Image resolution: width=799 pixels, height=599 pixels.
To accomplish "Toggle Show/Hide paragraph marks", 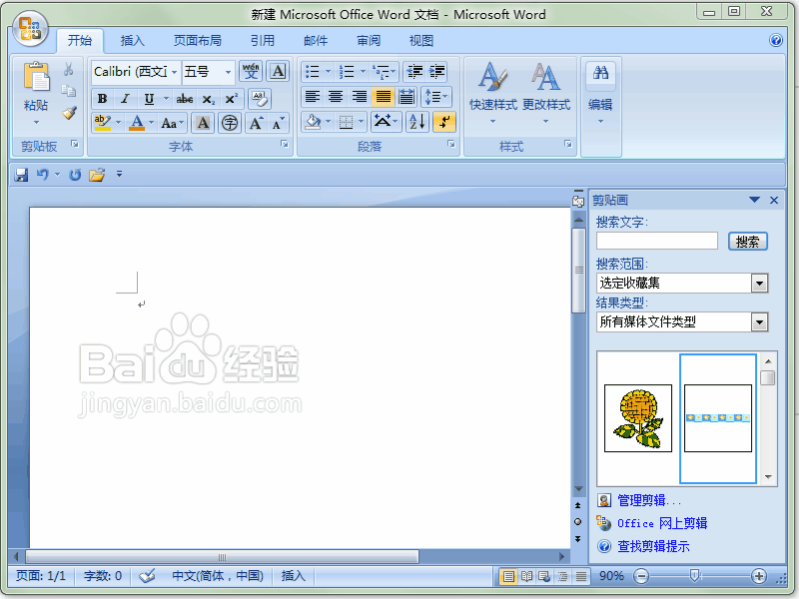I will tap(445, 122).
